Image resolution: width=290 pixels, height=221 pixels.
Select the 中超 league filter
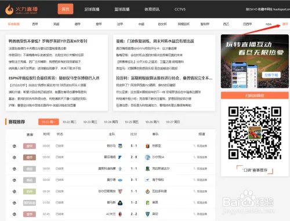click(x=141, y=24)
